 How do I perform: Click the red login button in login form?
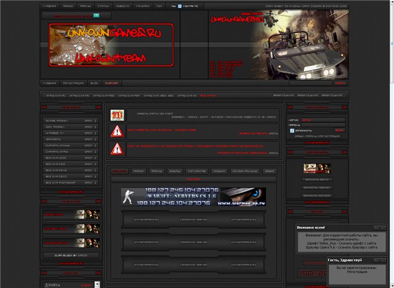(x=339, y=130)
